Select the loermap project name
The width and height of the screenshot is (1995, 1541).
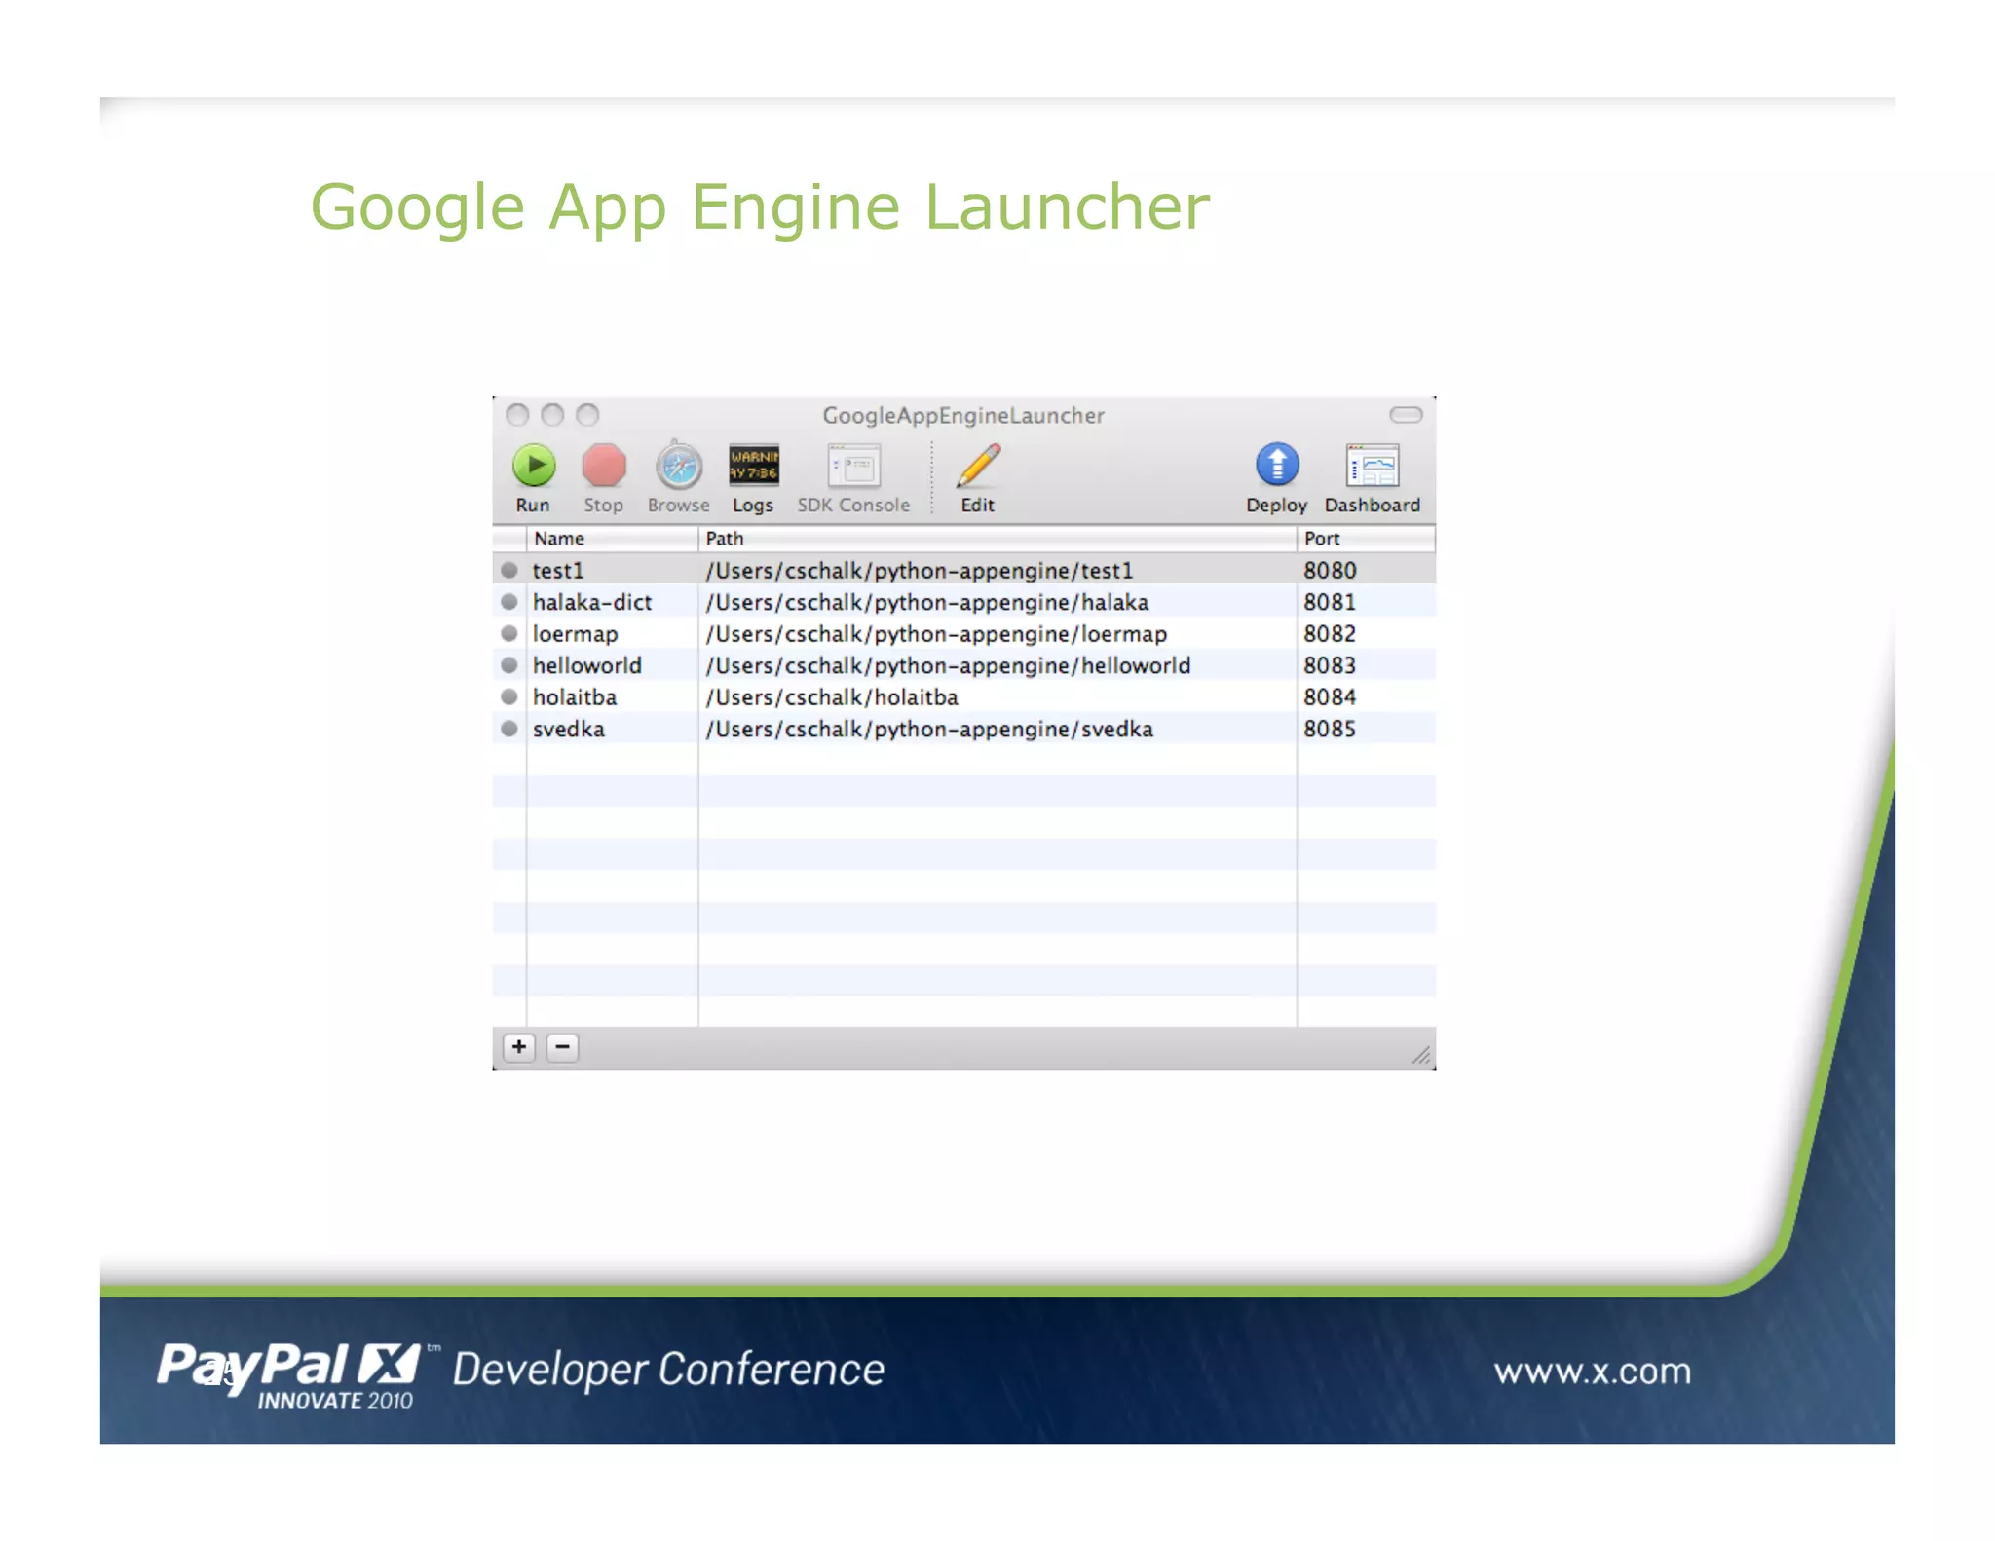point(575,634)
